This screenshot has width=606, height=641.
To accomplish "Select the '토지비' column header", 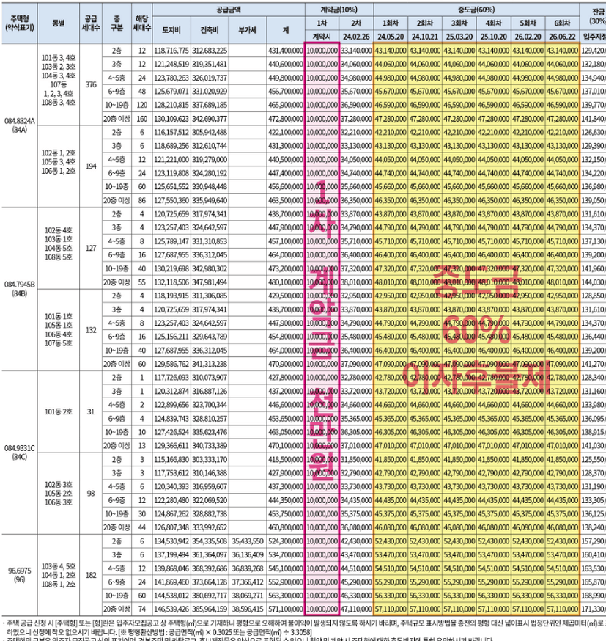I will 171,30.
